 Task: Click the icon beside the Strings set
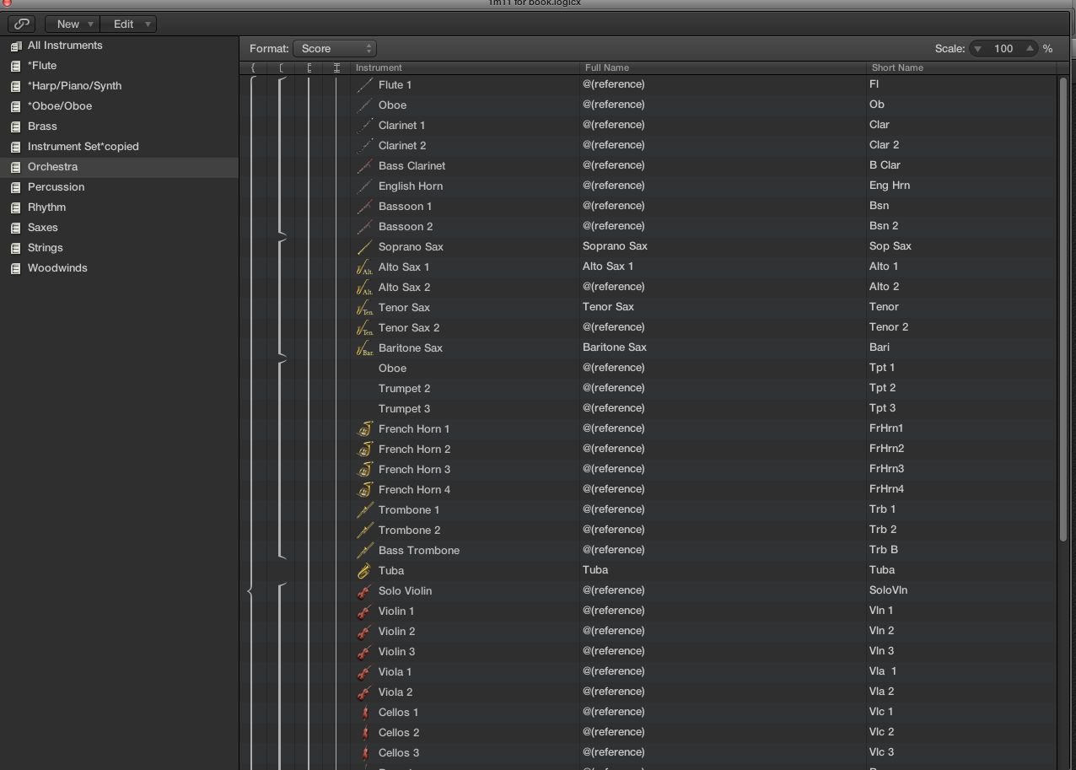15,248
